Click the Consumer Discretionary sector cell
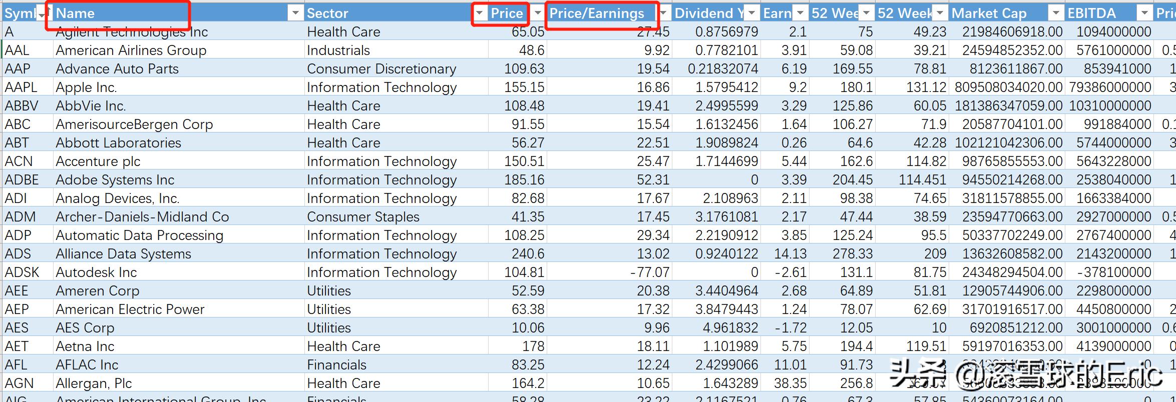 (381, 69)
